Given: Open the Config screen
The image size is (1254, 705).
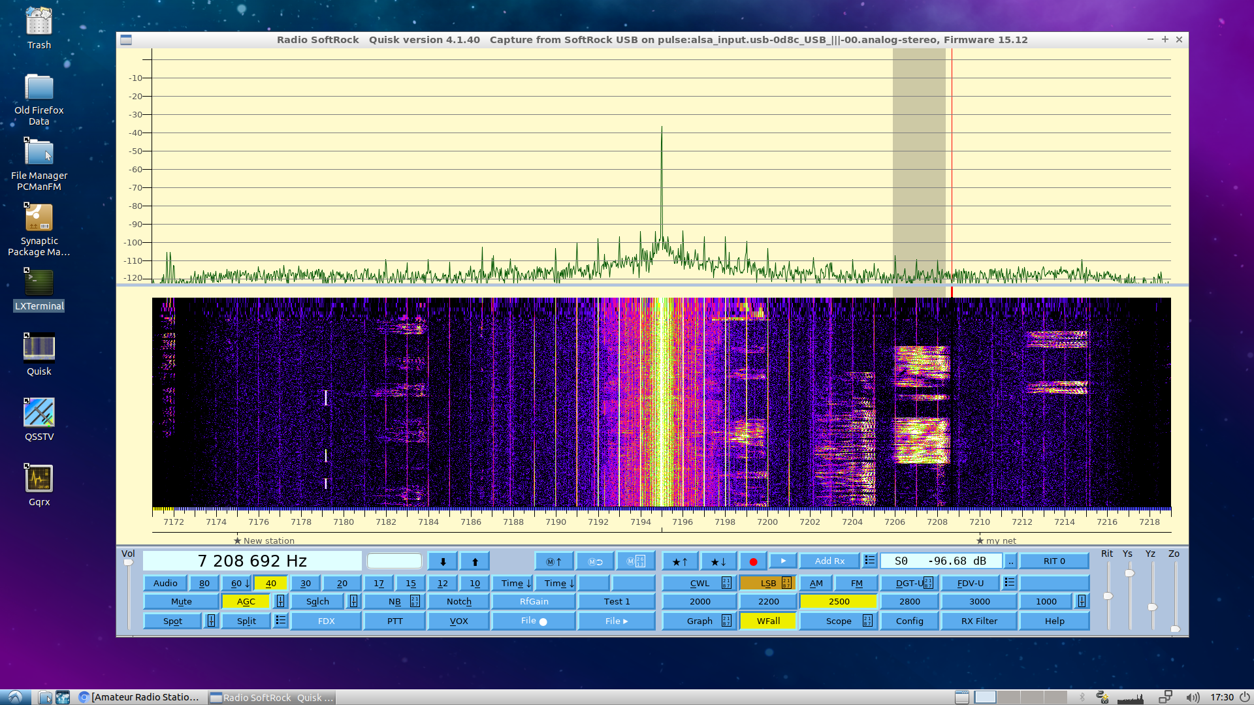Looking at the screenshot, I should coord(909,621).
